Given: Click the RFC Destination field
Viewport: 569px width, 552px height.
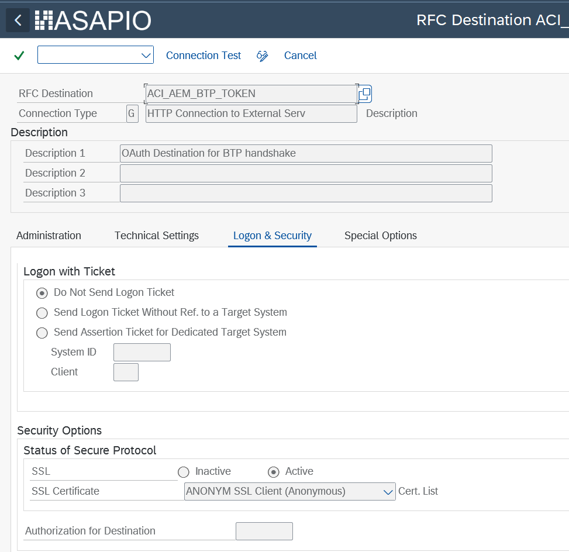Looking at the screenshot, I should click(251, 94).
